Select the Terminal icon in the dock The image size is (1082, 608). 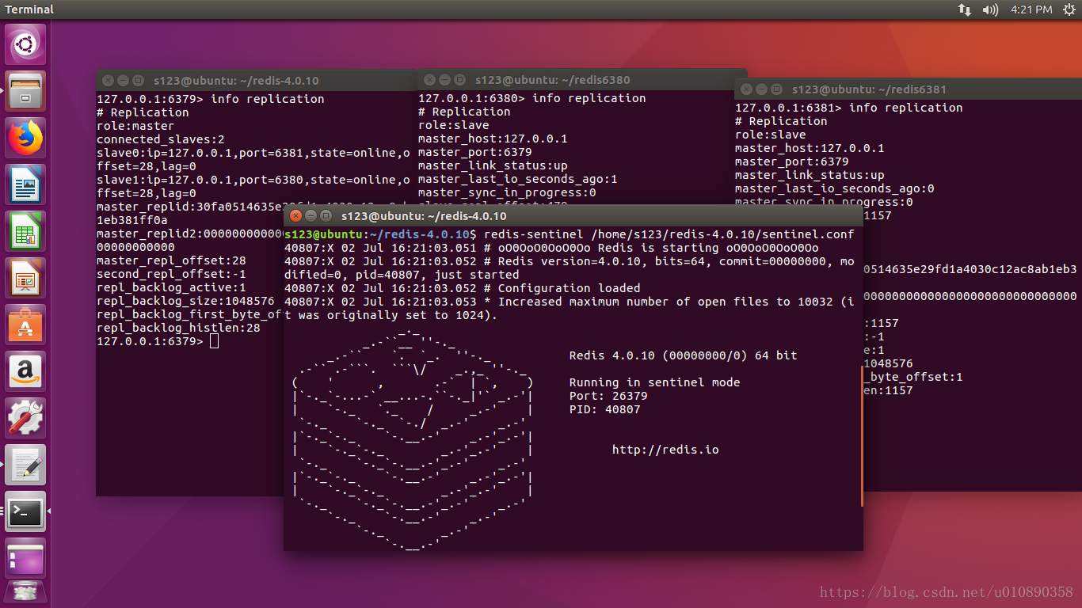pos(25,511)
